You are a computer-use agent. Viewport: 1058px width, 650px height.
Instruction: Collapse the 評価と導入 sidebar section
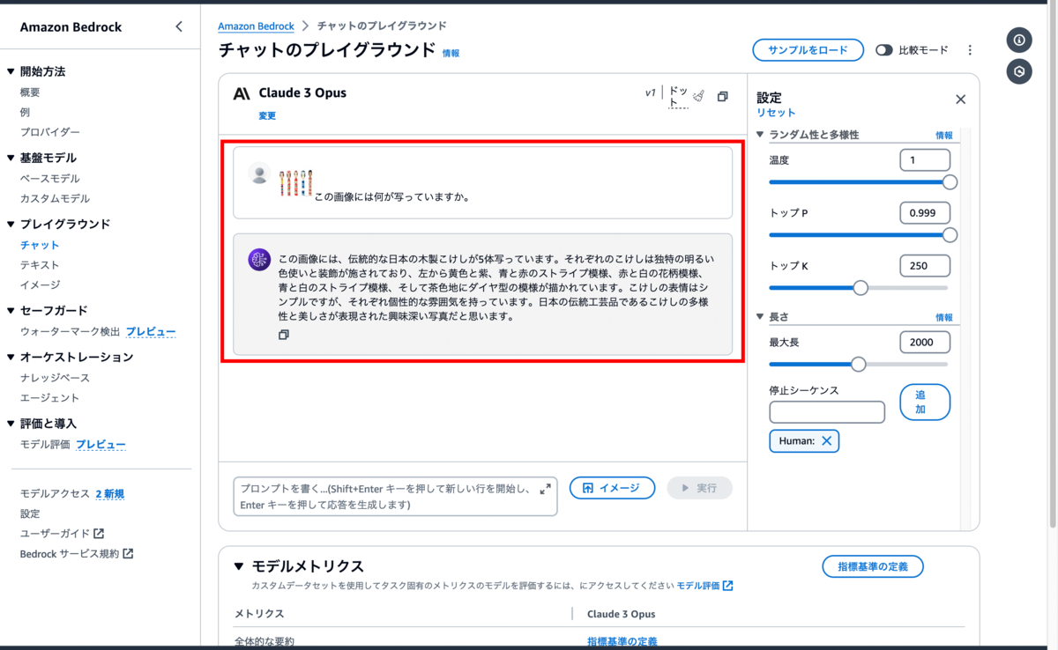point(11,424)
